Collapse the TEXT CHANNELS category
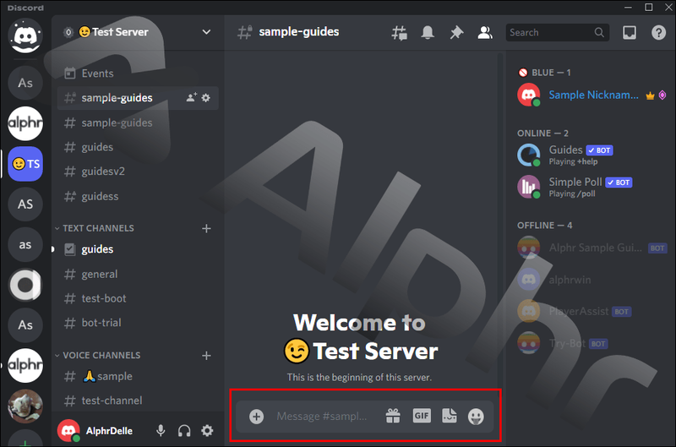 [x=95, y=228]
